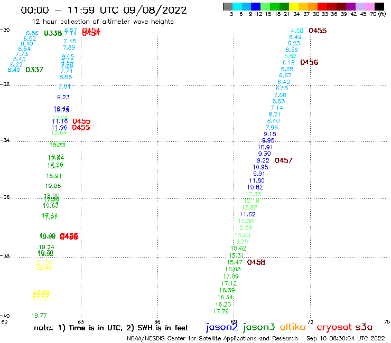Screen dimensions: 391x343
Task: Click the 16.39 wave height value
Action: click(x=227, y=290)
